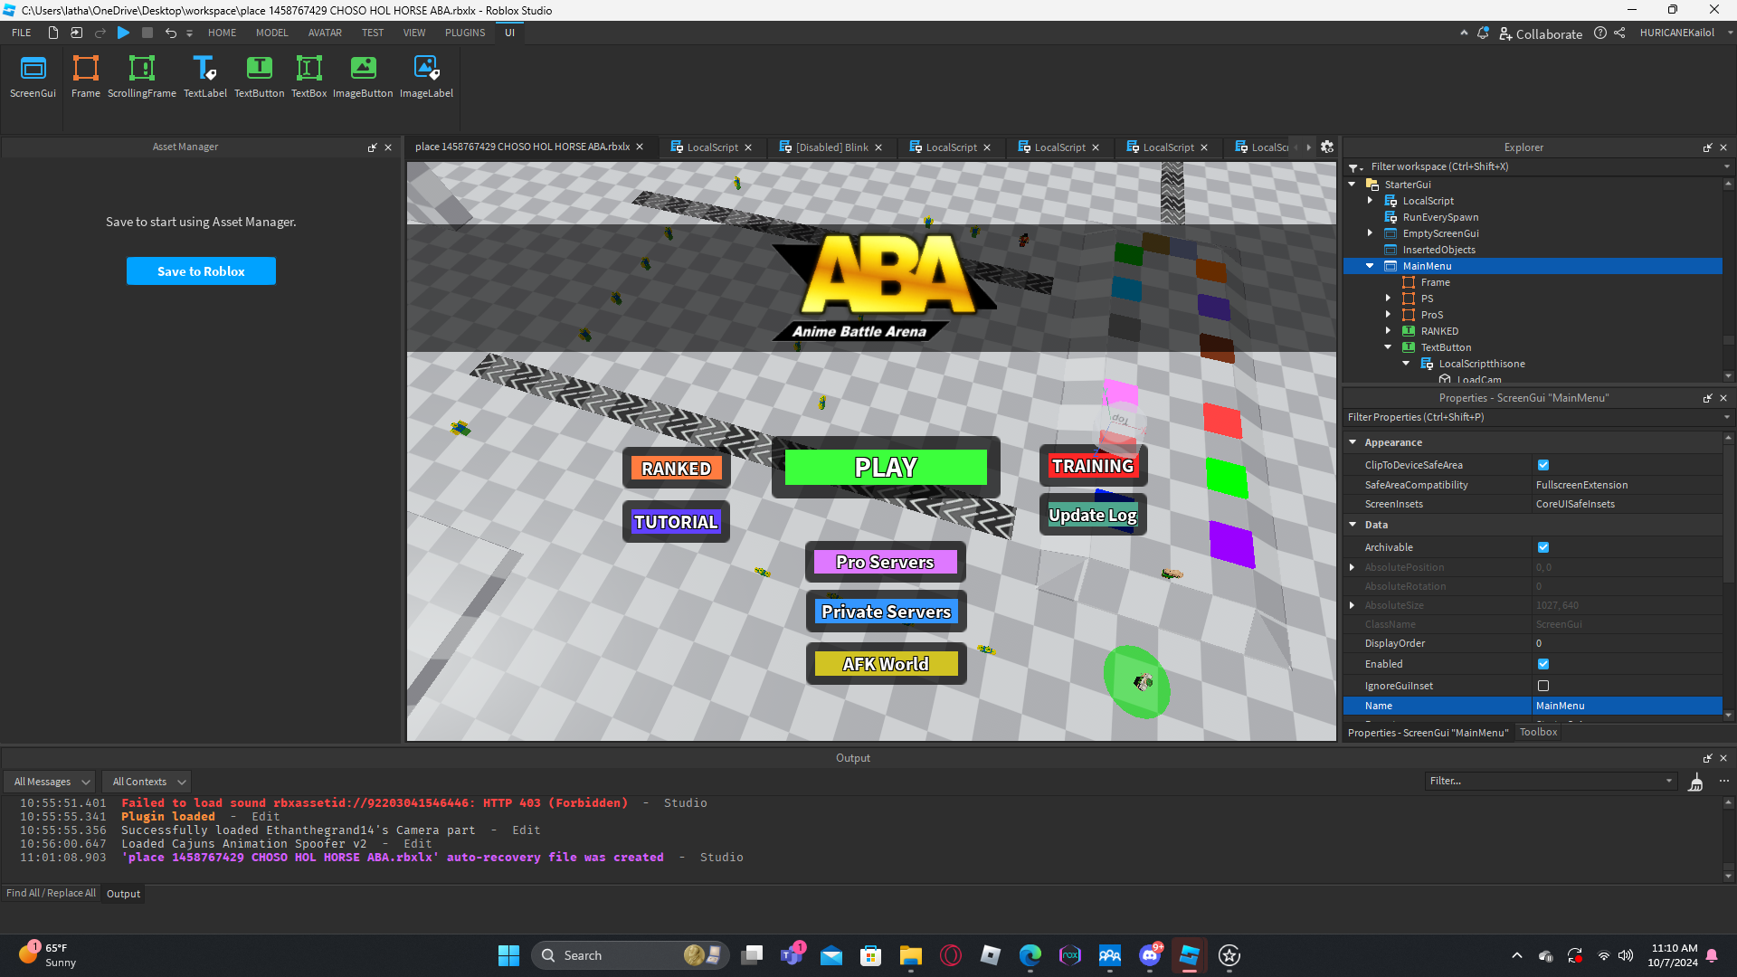Insert a ScreenGui from the UI ribbon

[x=33, y=70]
